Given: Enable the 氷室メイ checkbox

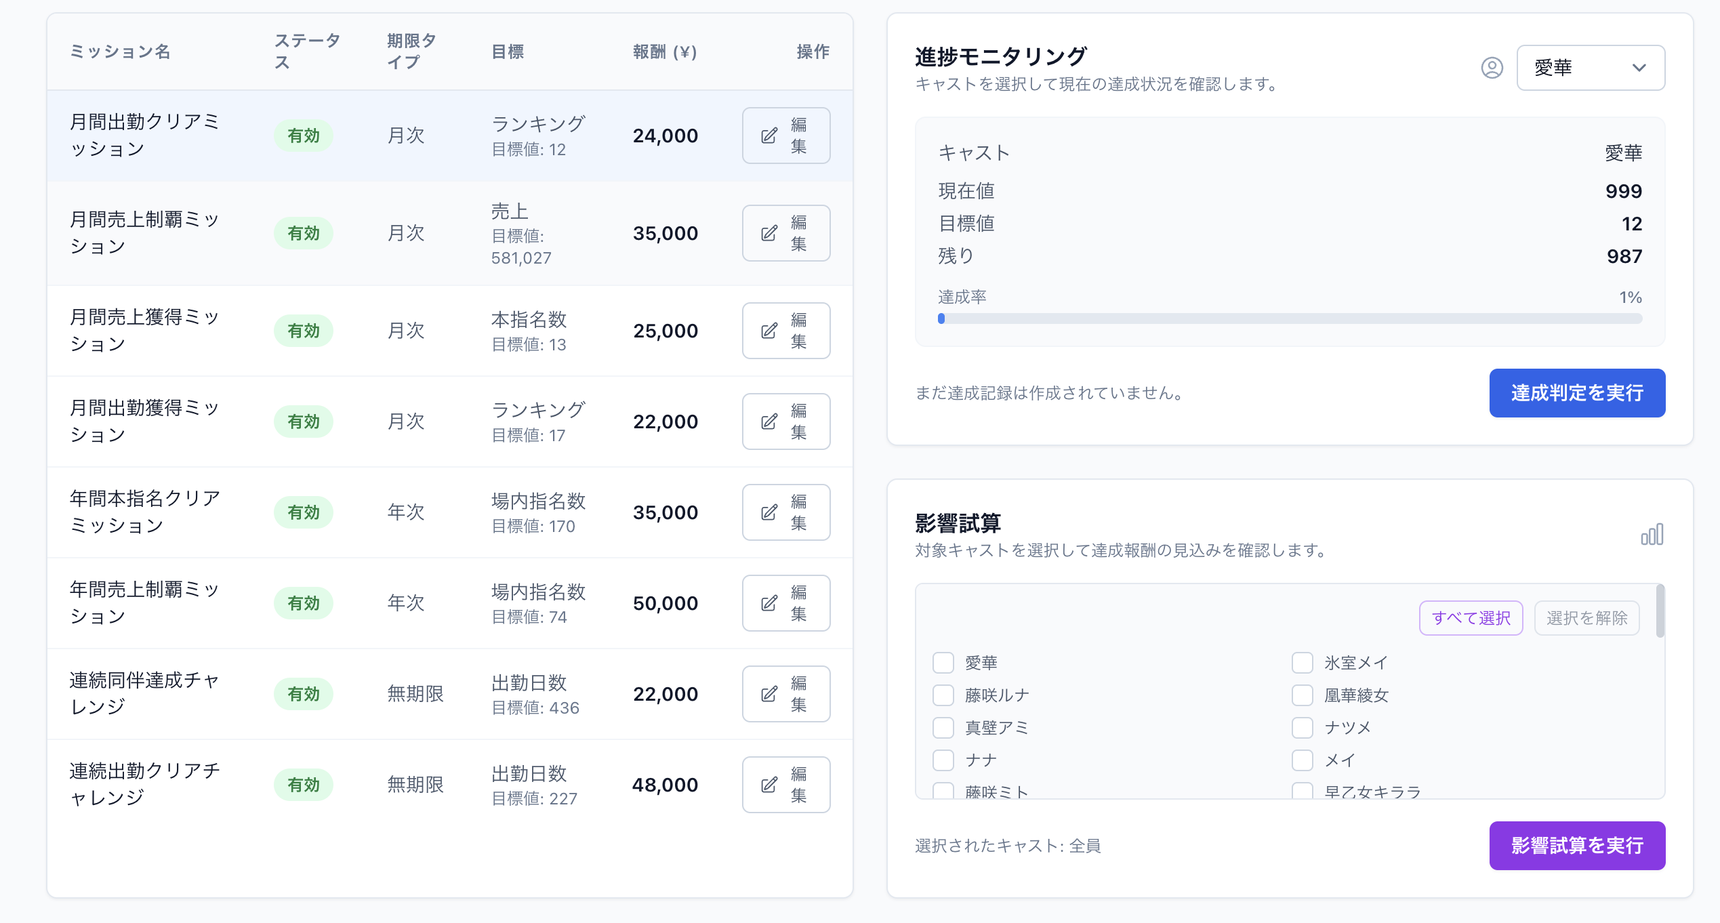Looking at the screenshot, I should 1302,662.
